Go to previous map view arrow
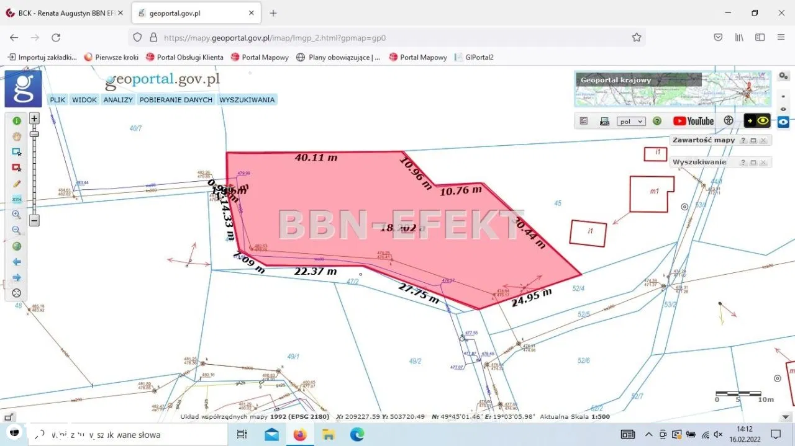 click(x=17, y=262)
